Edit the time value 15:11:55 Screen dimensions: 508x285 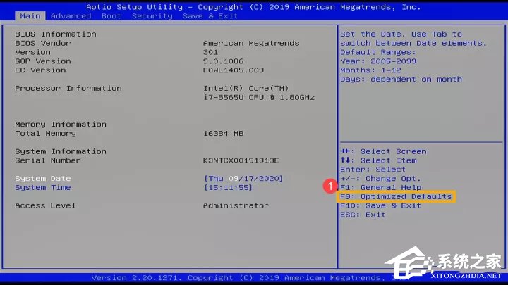(x=227, y=188)
